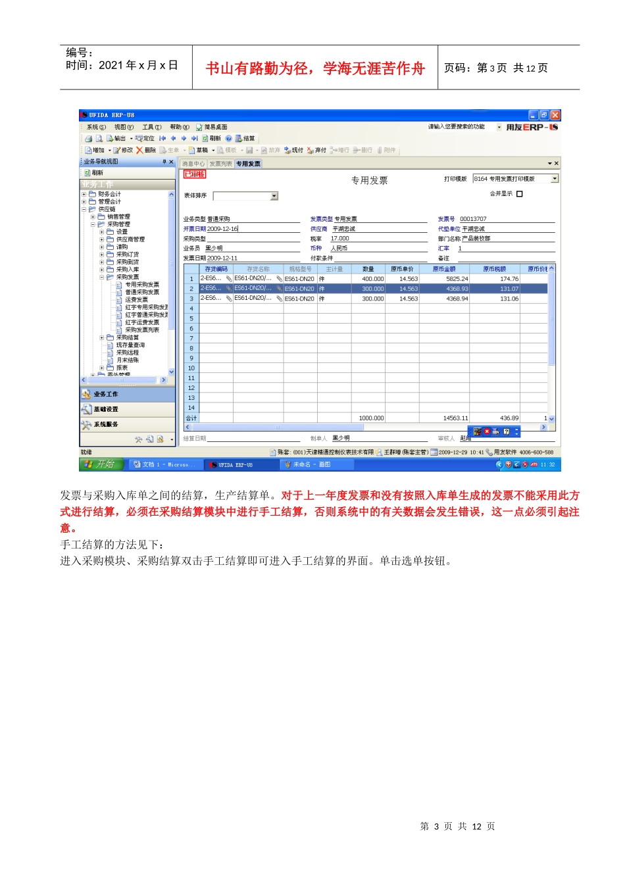Expand the 销售管理 tree node
The width and height of the screenshot is (625, 884).
[x=93, y=217]
